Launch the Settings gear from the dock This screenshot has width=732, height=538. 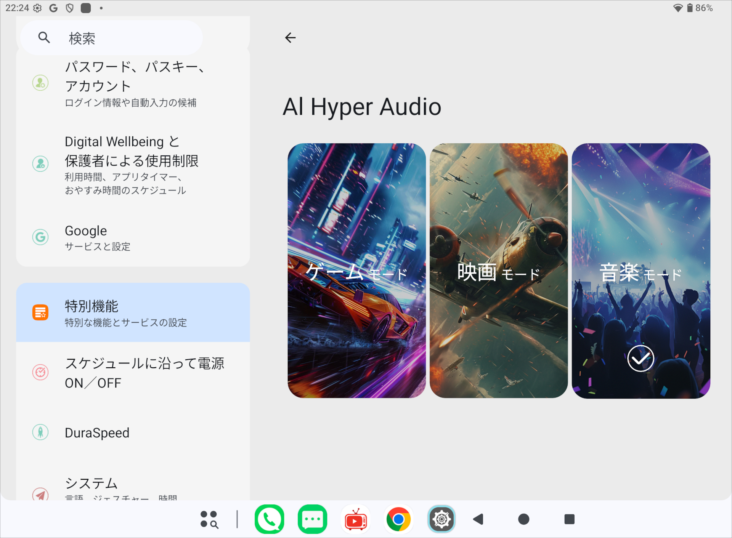441,519
